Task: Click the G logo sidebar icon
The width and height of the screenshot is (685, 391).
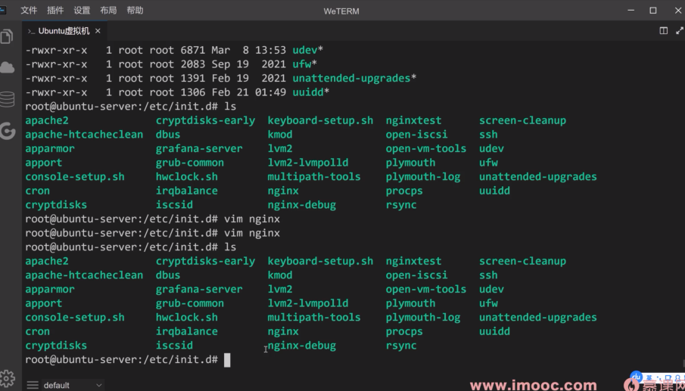Action: 8,131
